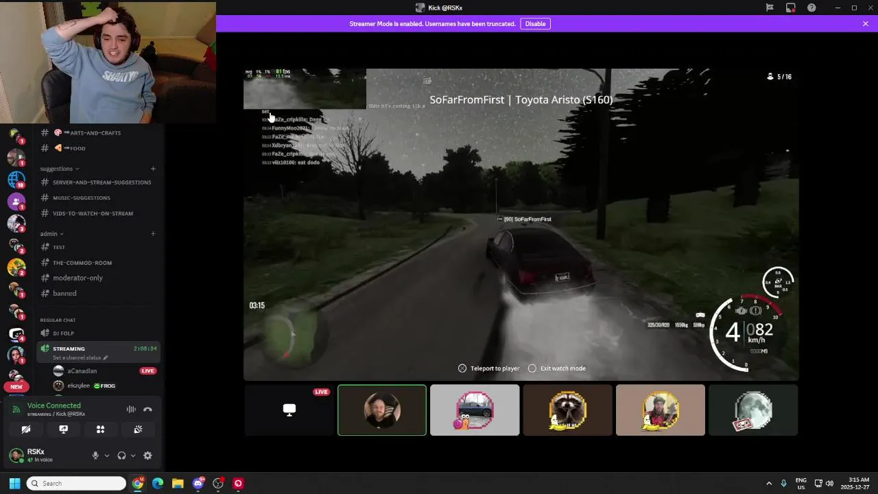Open File Explorer from taskbar

point(178,484)
